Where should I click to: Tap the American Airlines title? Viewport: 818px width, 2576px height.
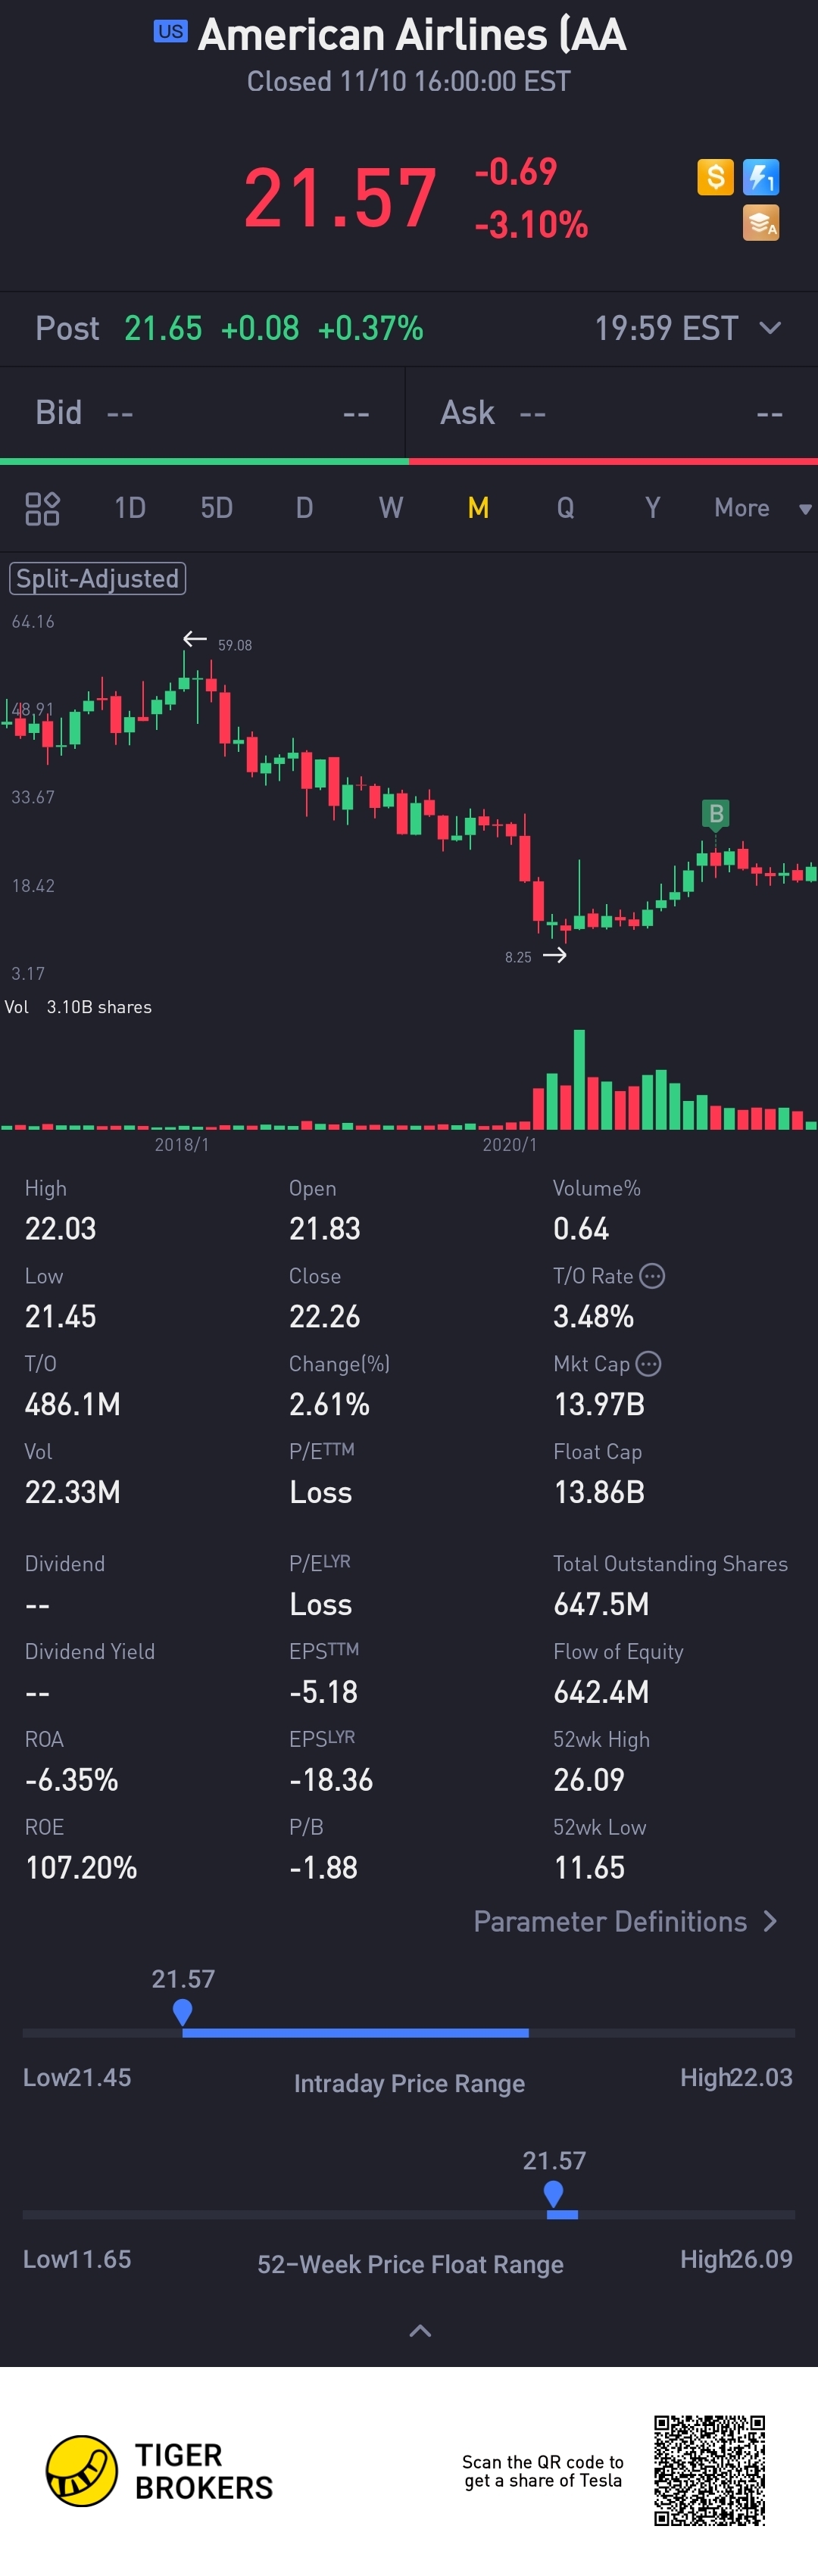[412, 35]
